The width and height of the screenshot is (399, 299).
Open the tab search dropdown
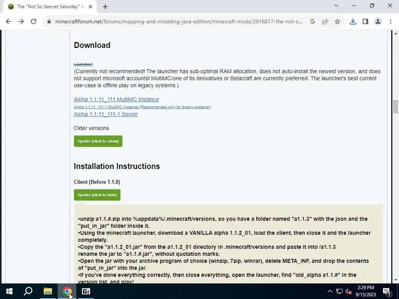pos(336,5)
